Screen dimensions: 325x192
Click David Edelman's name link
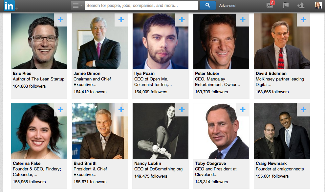[x=271, y=73]
